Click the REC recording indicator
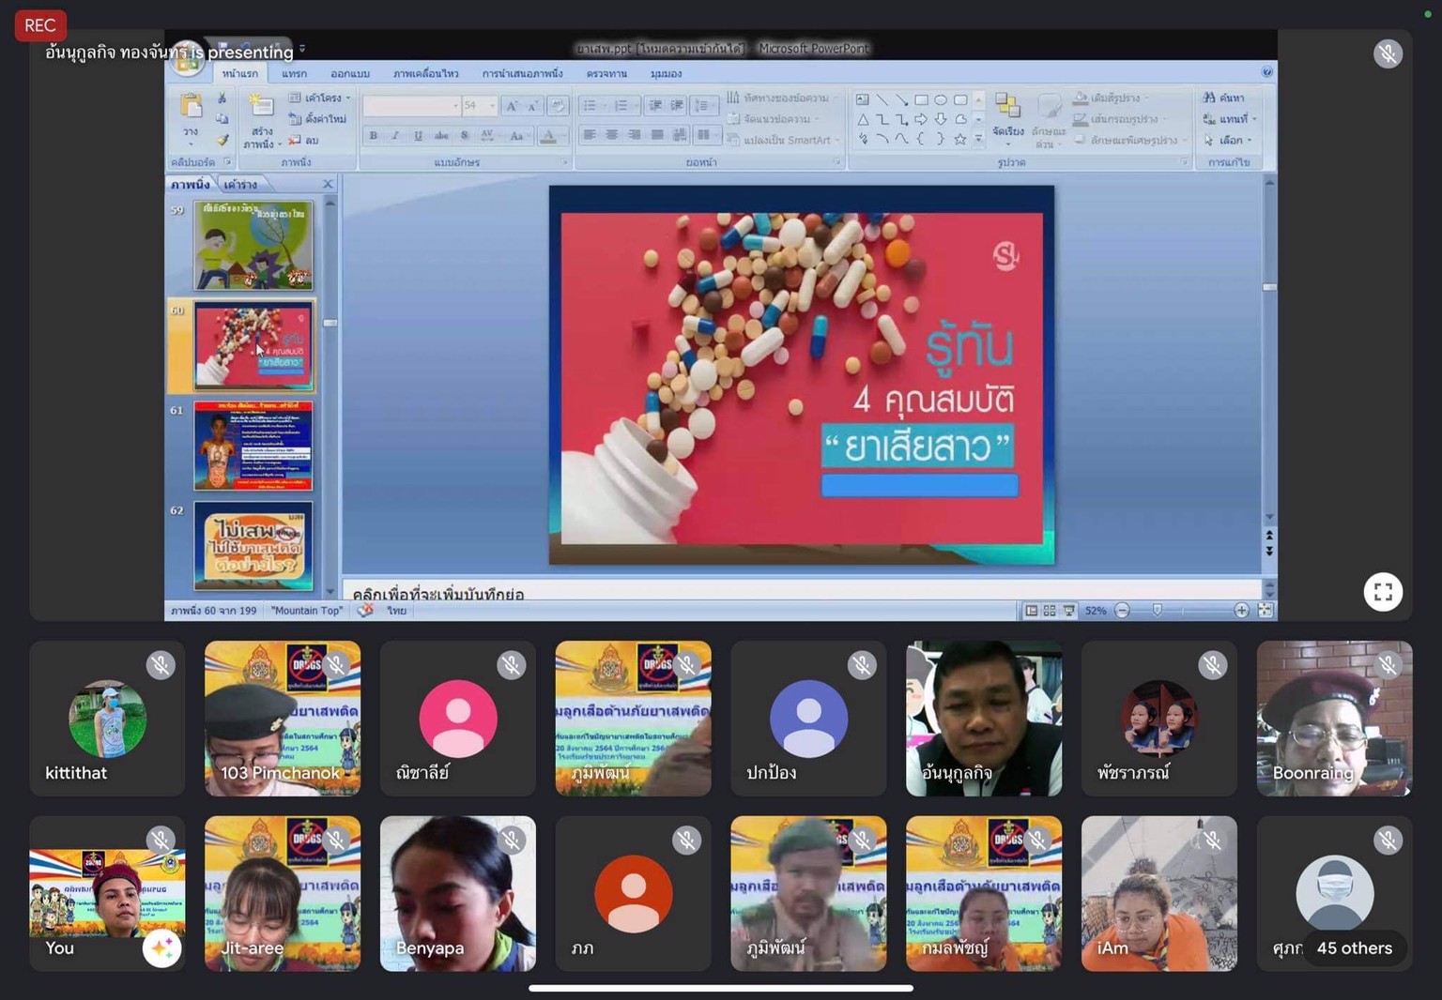 tap(39, 25)
